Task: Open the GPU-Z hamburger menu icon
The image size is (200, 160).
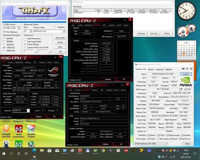Action: pyautogui.click(x=191, y=69)
